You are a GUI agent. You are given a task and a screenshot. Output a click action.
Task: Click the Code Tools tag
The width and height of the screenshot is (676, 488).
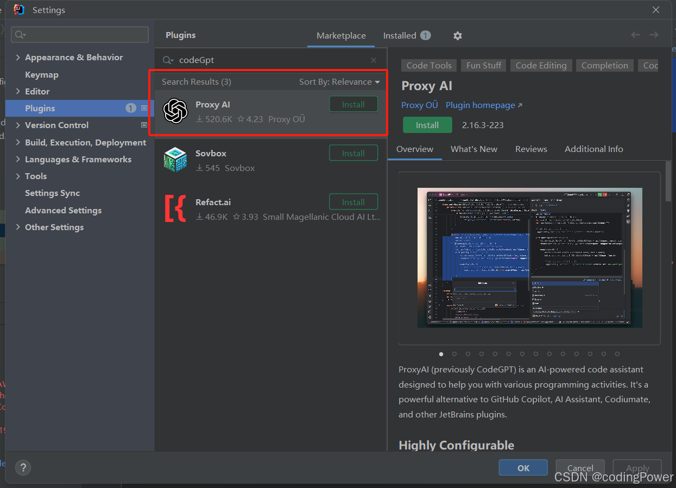[429, 65]
